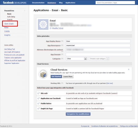Click Applications in the breadcrumb
The width and height of the screenshot is (138, 128).
41,10
